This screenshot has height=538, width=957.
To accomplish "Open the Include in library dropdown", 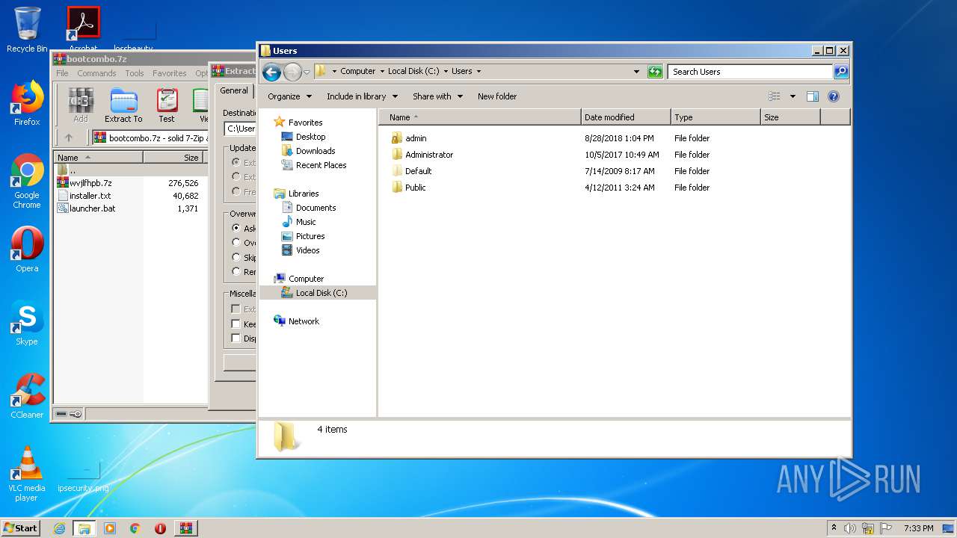I will [x=362, y=96].
